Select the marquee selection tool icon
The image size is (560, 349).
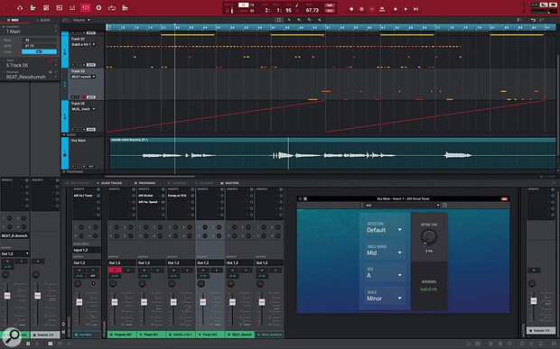pos(279,20)
